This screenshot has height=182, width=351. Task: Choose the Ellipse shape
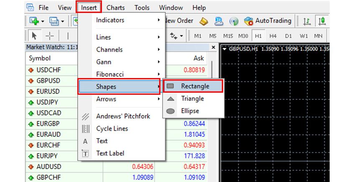[x=190, y=111]
